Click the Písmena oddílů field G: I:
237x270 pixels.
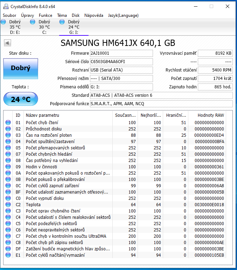tap(121, 87)
